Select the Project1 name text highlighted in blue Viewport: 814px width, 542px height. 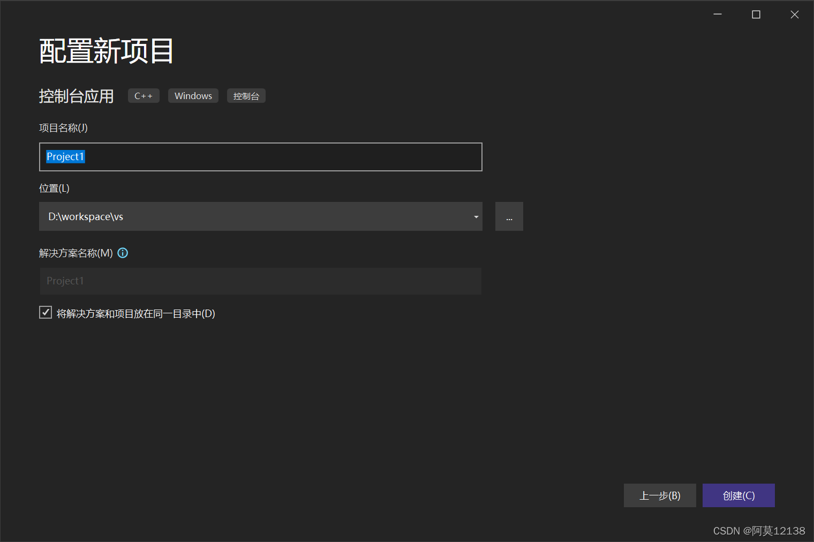click(x=65, y=156)
